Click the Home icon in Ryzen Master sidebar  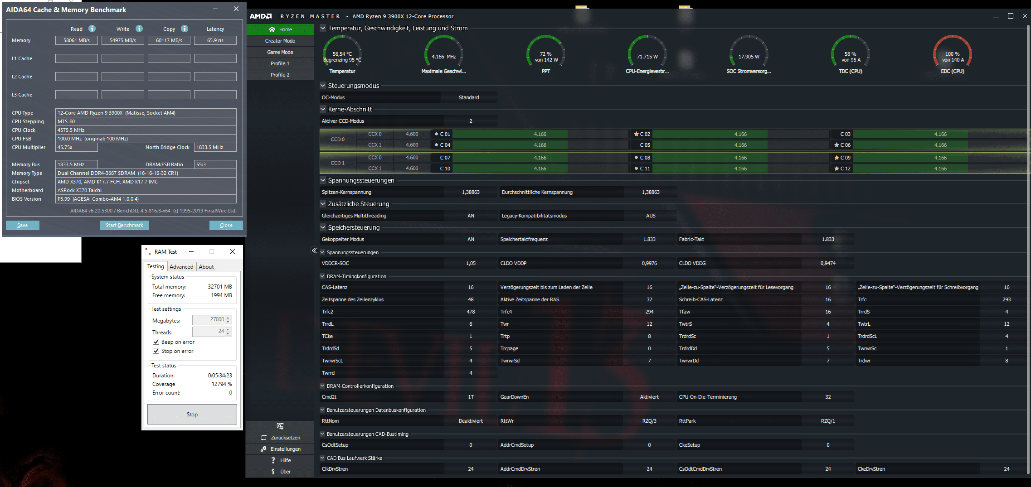pyautogui.click(x=272, y=29)
